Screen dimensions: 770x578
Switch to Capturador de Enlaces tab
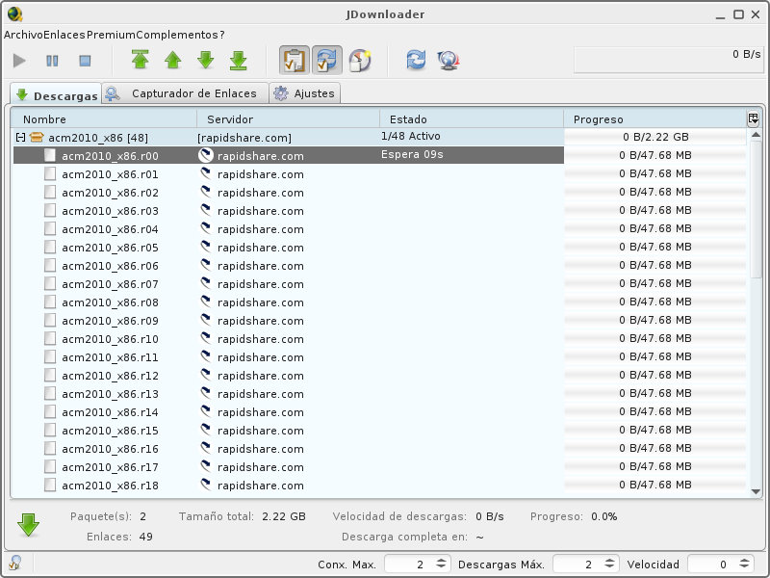point(185,93)
